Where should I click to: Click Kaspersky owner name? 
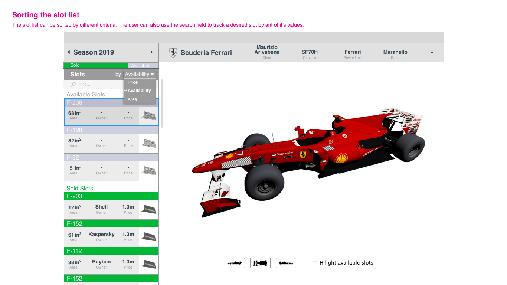click(101, 235)
